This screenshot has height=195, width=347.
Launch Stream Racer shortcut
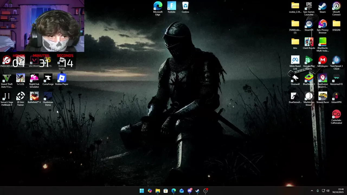coord(323,97)
